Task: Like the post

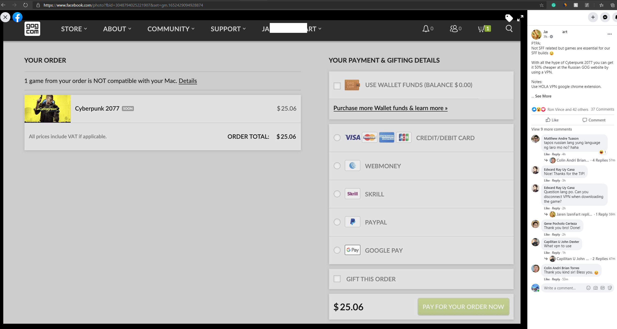Action: point(552,120)
